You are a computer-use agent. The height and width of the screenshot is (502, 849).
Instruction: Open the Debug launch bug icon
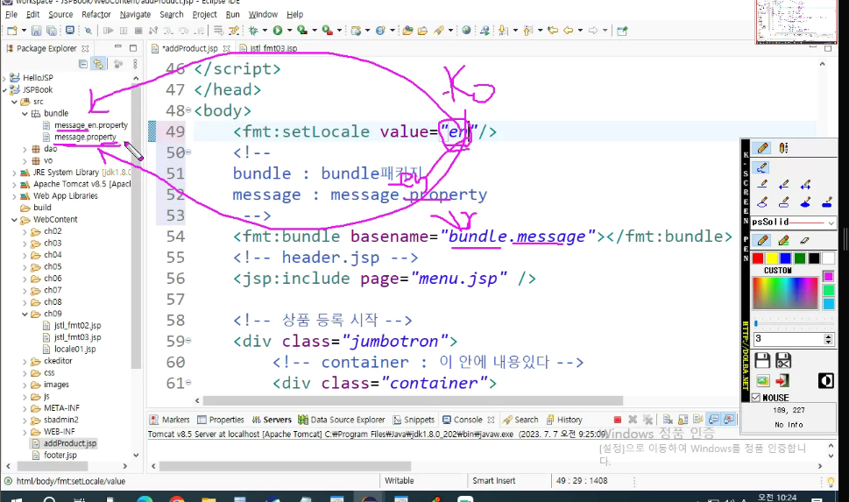tap(253, 31)
